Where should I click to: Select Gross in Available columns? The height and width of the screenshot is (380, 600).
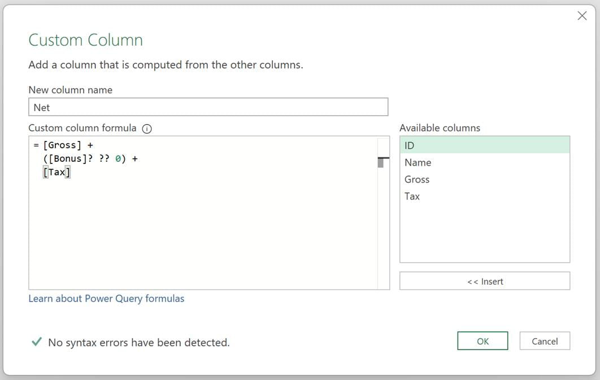[x=485, y=179]
